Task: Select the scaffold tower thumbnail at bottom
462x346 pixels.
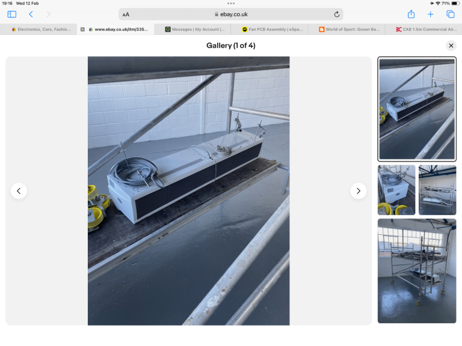Action: (416, 271)
